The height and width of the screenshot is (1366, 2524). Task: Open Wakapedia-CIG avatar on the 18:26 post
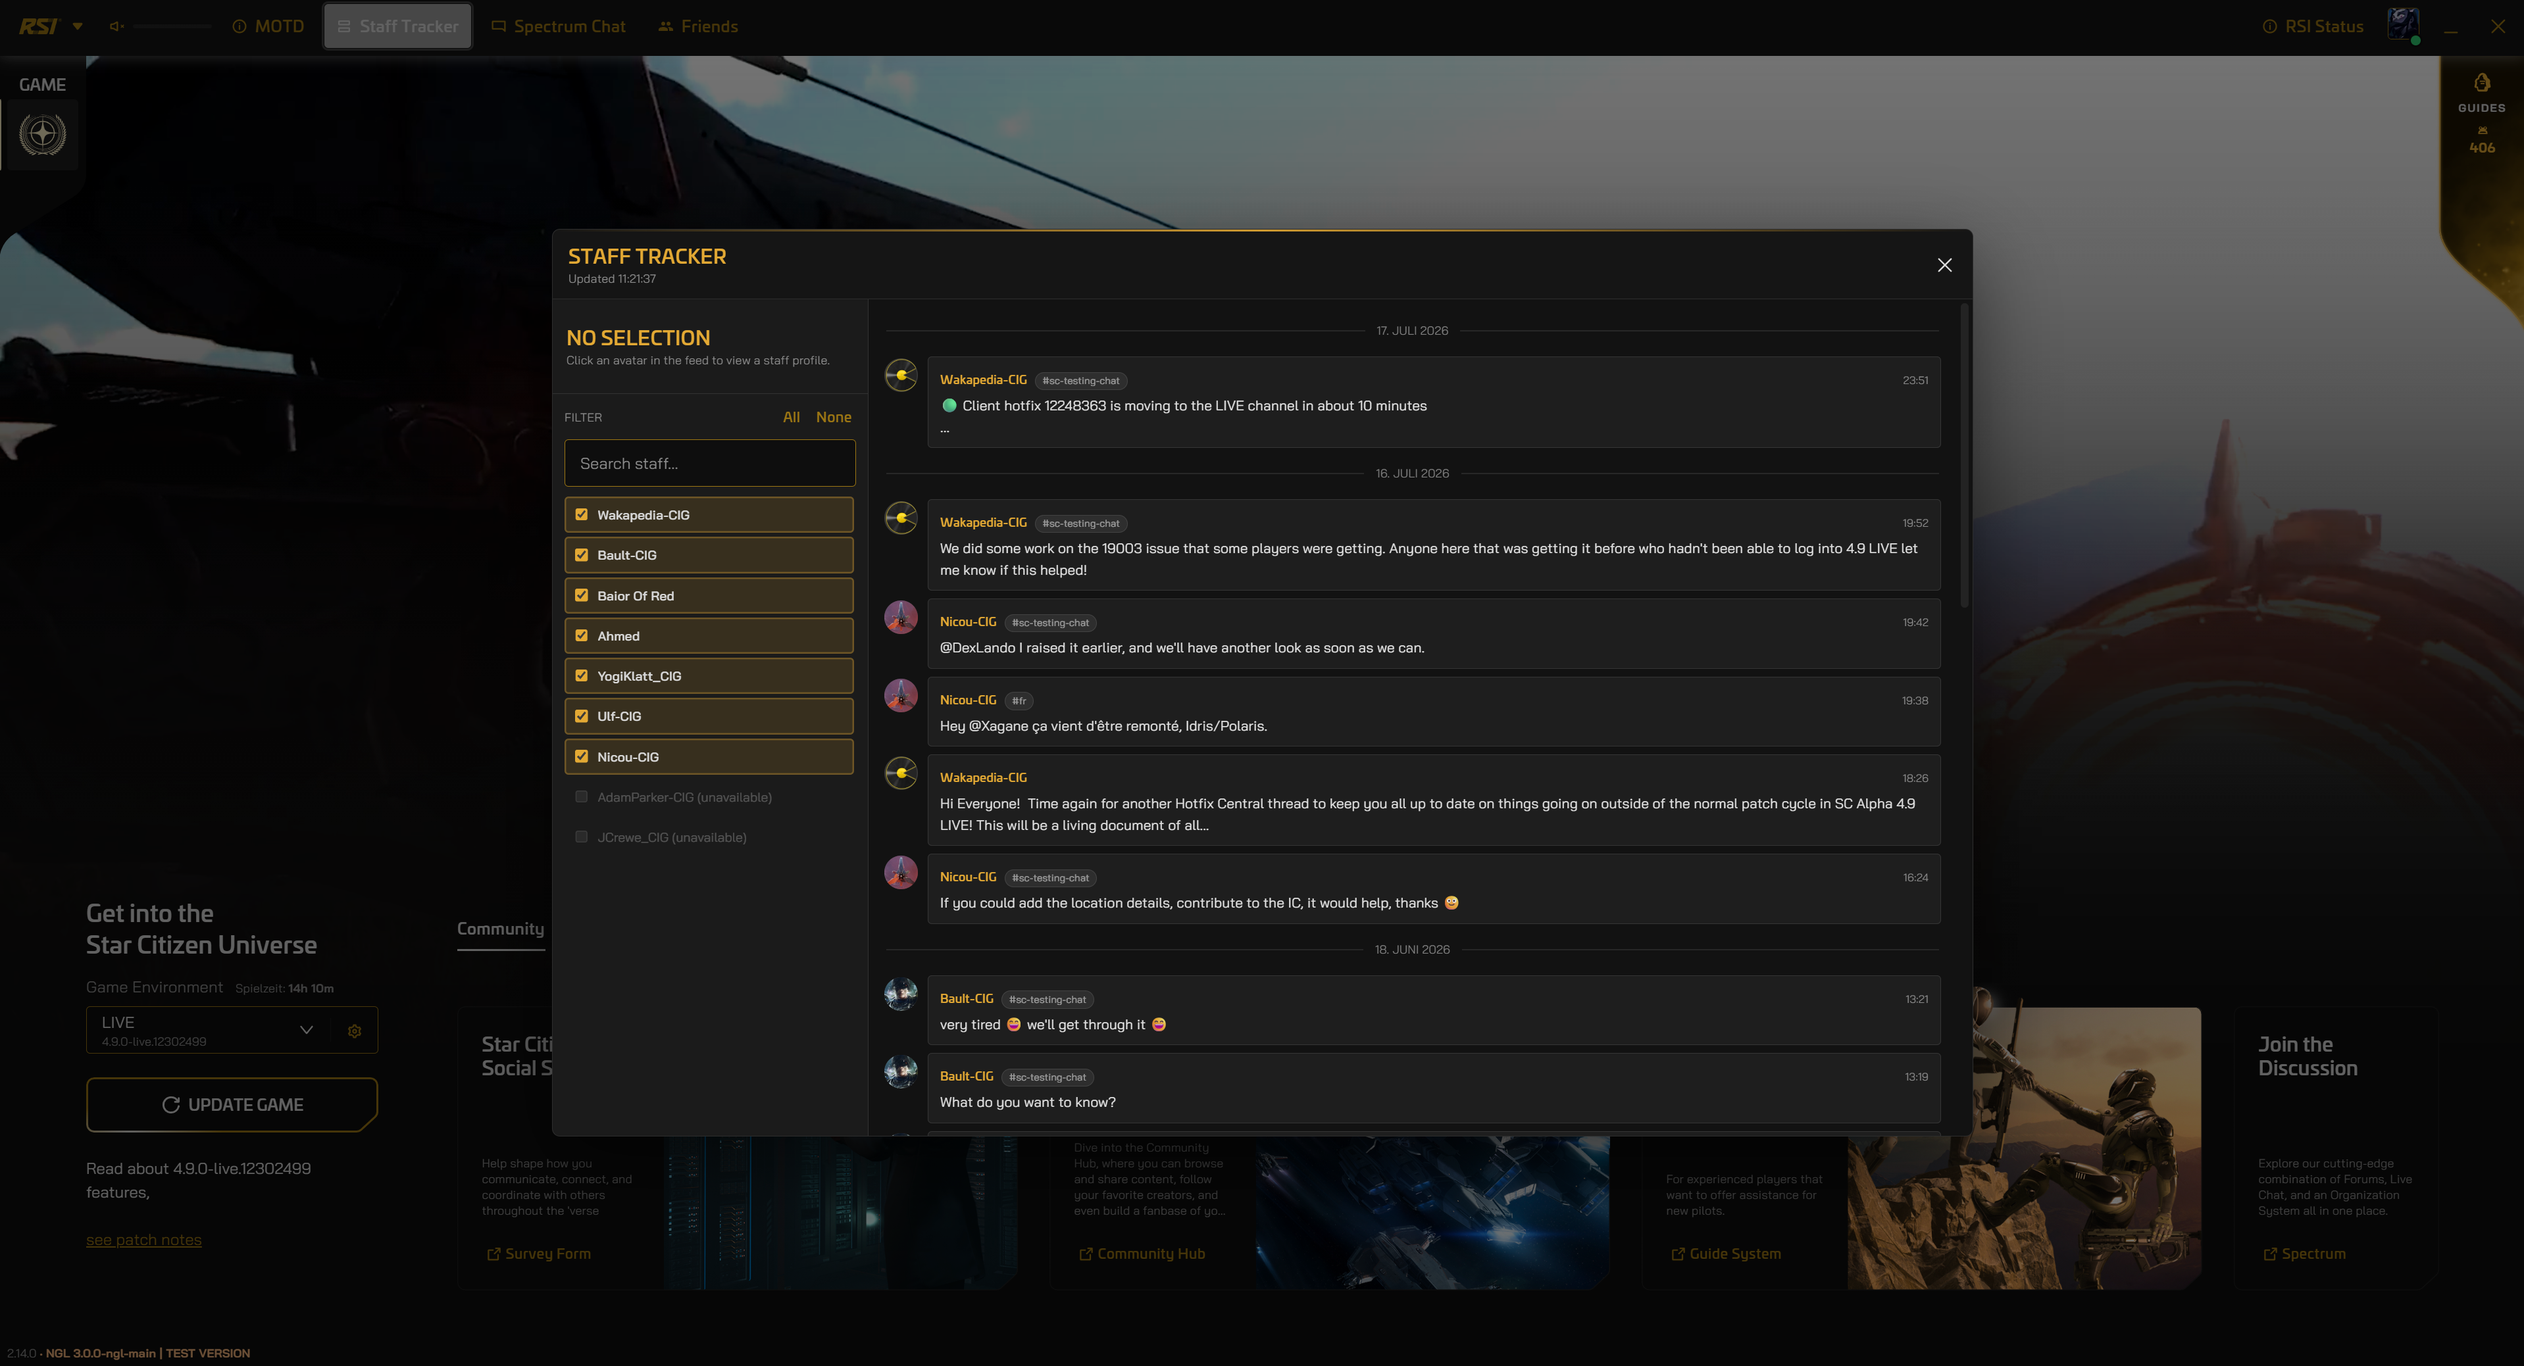[901, 773]
